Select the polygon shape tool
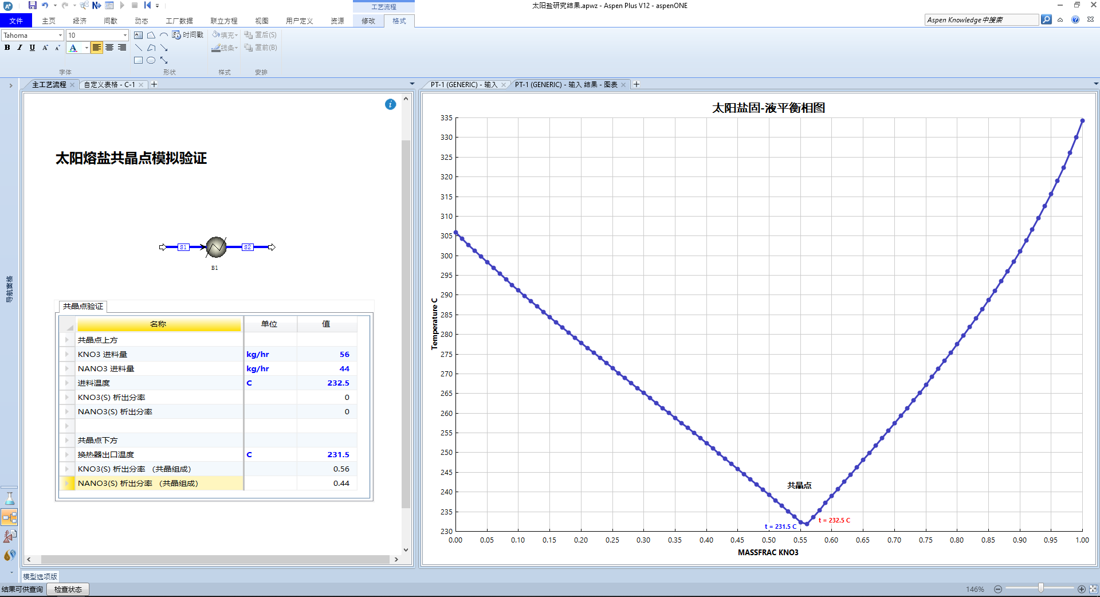 (151, 35)
